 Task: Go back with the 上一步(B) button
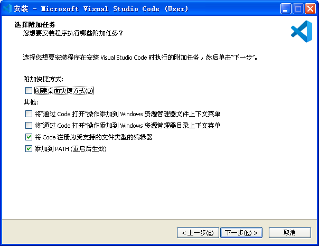(x=198, y=232)
